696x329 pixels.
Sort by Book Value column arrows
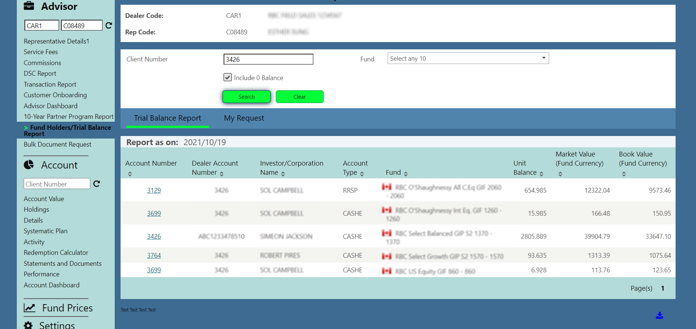624,174
